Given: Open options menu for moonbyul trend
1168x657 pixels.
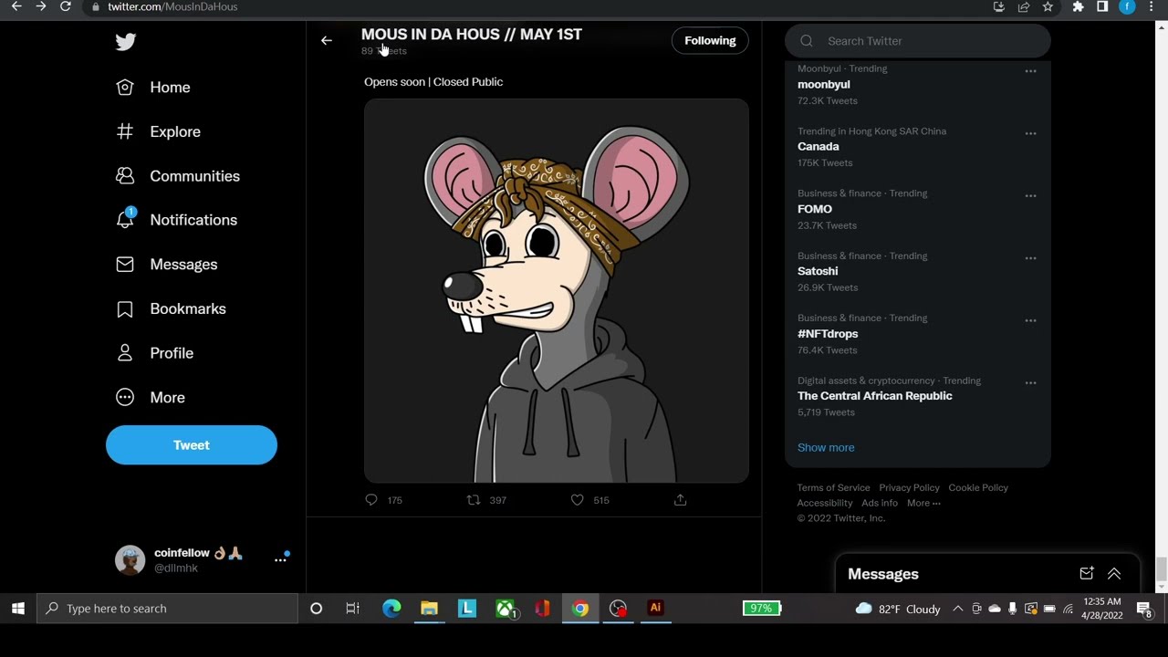Looking at the screenshot, I should coord(1030,71).
